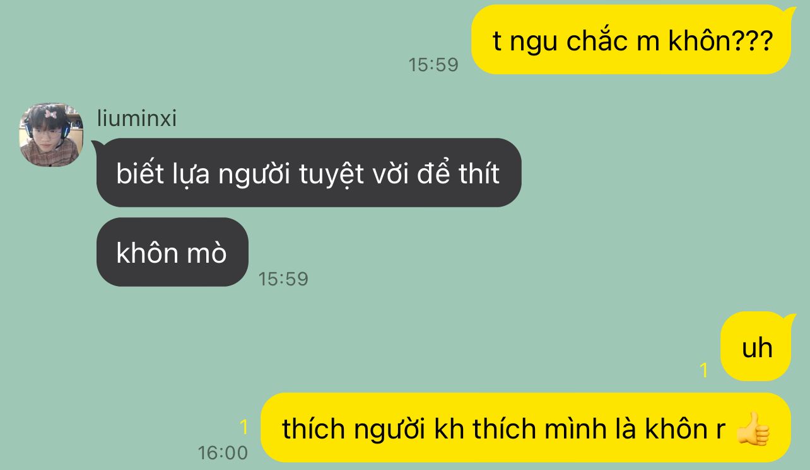Click unread count 1 above the 16:00 timestamp
Screen dimensions: 810x470
[244, 428]
